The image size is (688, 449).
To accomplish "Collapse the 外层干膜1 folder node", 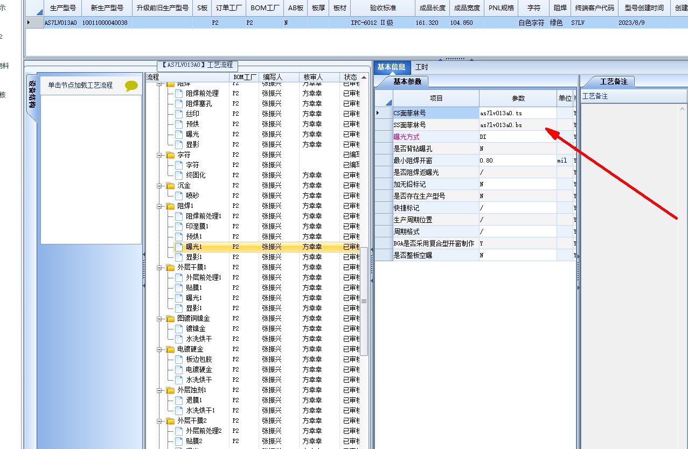I will tap(159, 267).
